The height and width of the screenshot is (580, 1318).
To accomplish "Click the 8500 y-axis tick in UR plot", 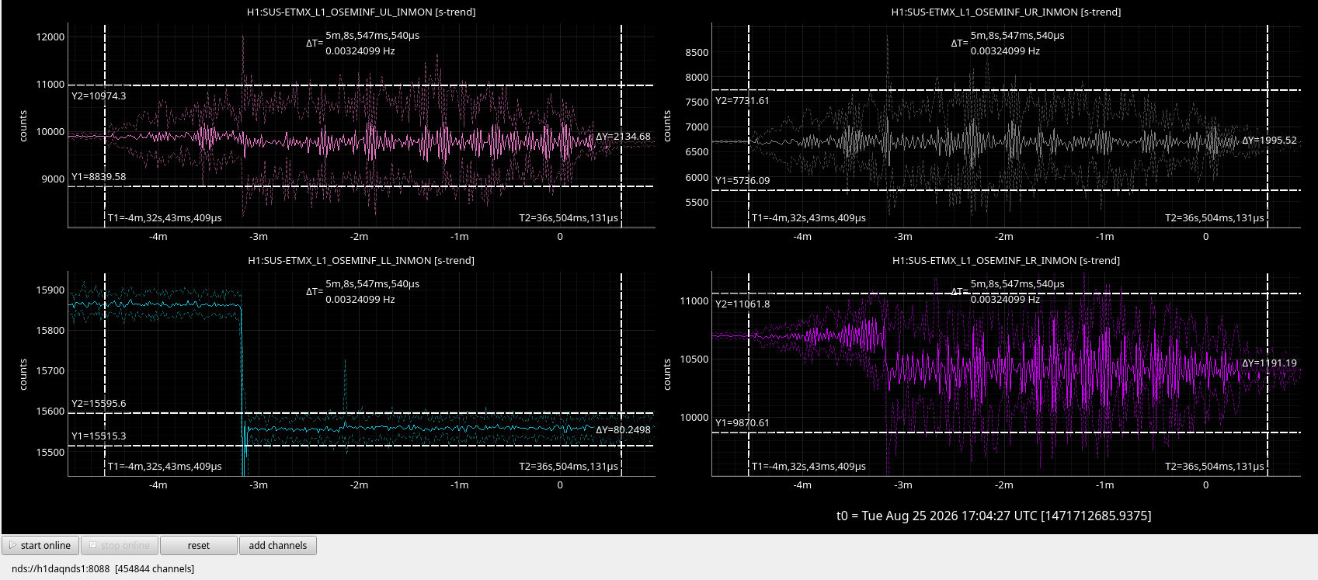I will [697, 52].
